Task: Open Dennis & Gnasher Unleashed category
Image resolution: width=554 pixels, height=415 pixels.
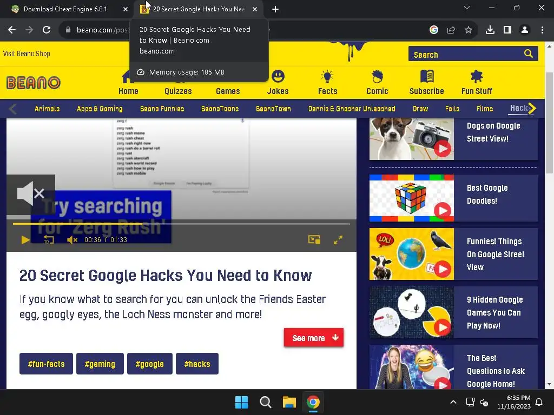Action: coord(352,109)
